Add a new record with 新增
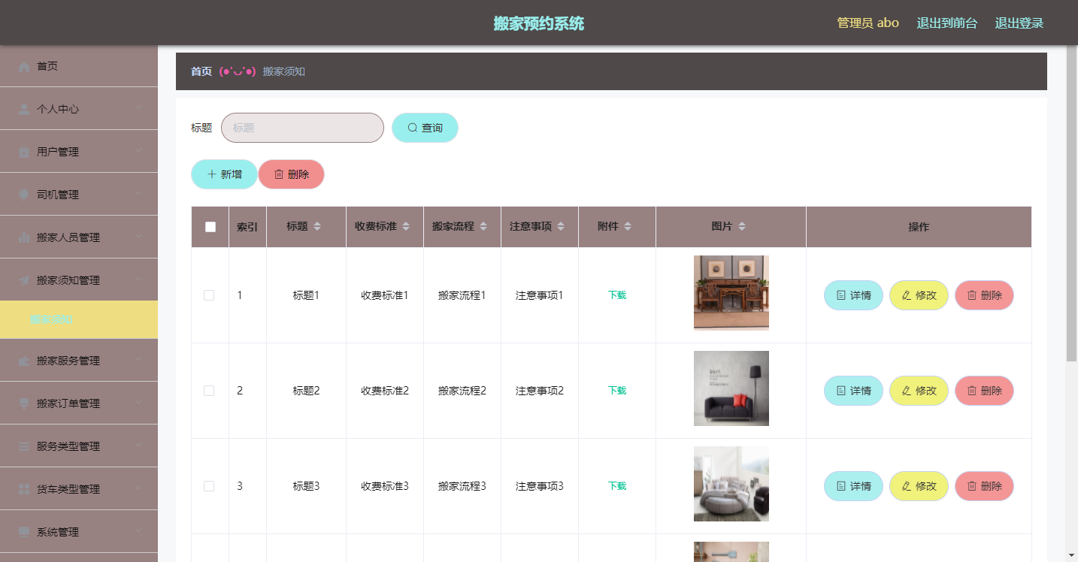This screenshot has width=1078, height=562. pyautogui.click(x=224, y=174)
